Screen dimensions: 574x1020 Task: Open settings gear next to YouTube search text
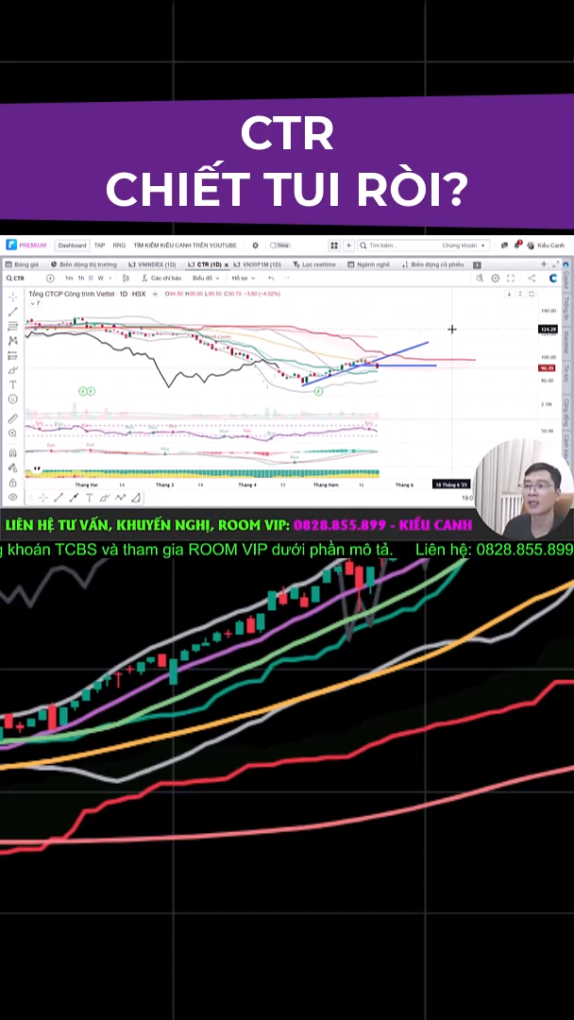[x=256, y=246]
